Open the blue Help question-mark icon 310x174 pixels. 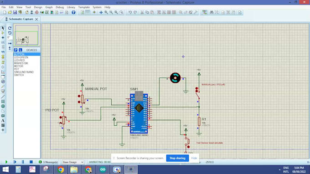pyautogui.click(x=73, y=12)
